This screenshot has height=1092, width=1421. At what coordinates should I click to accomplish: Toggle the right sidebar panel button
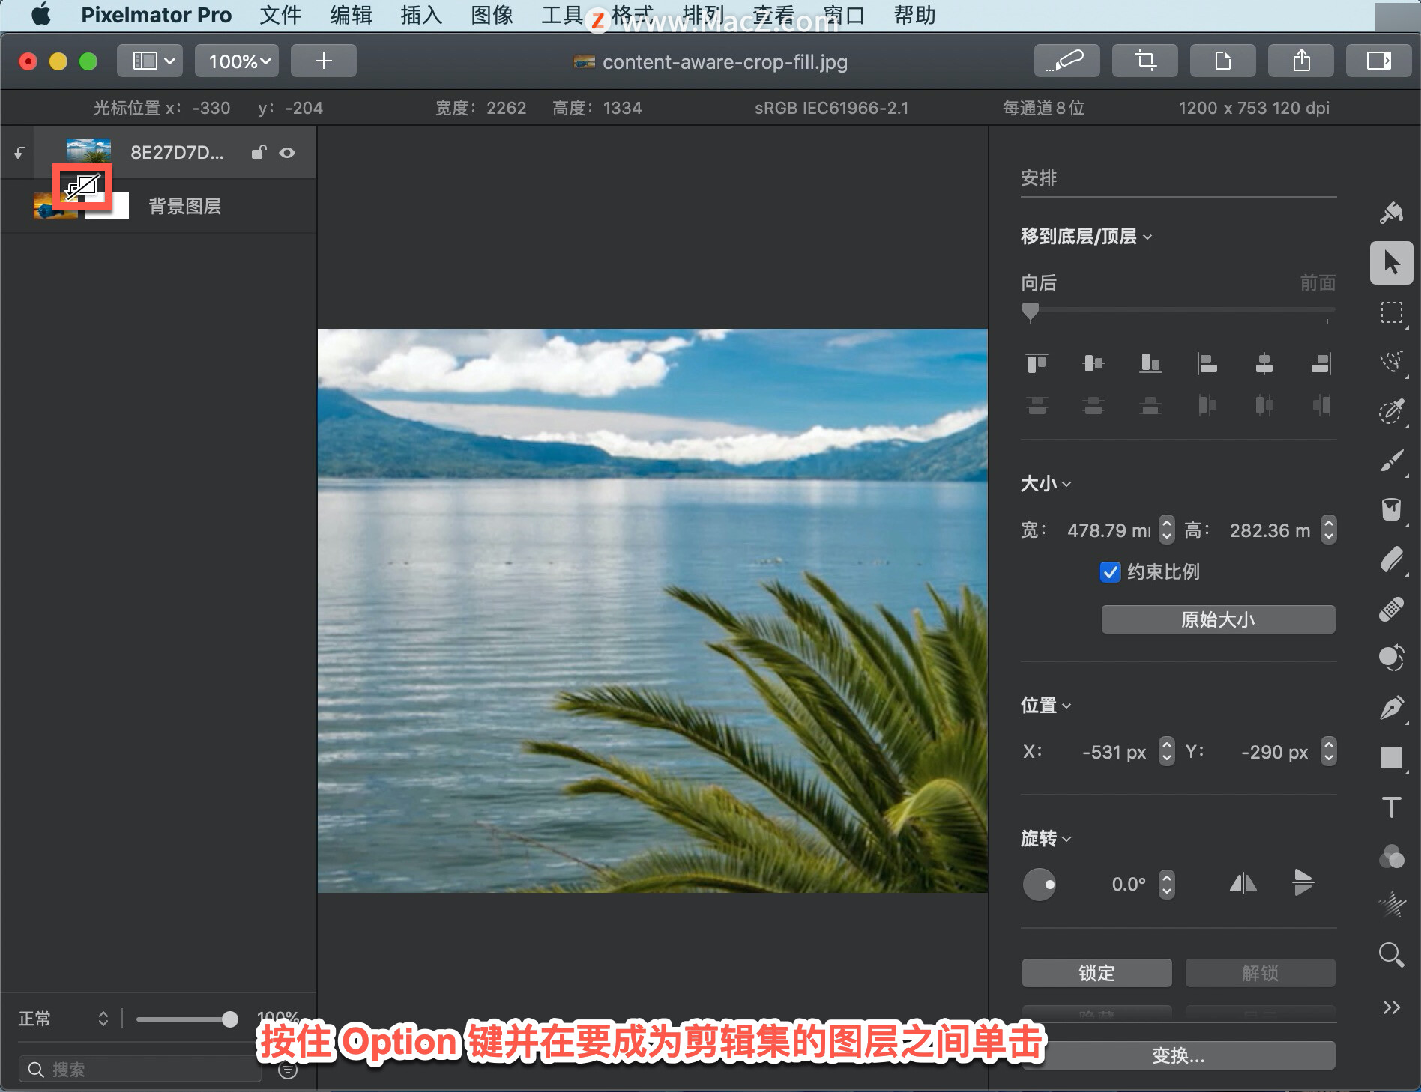pyautogui.click(x=1379, y=61)
